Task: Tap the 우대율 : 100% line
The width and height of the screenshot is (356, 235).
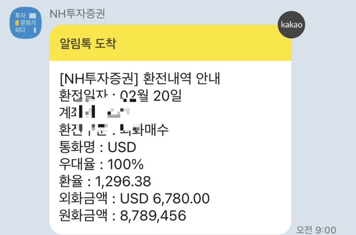Action: pos(101,164)
